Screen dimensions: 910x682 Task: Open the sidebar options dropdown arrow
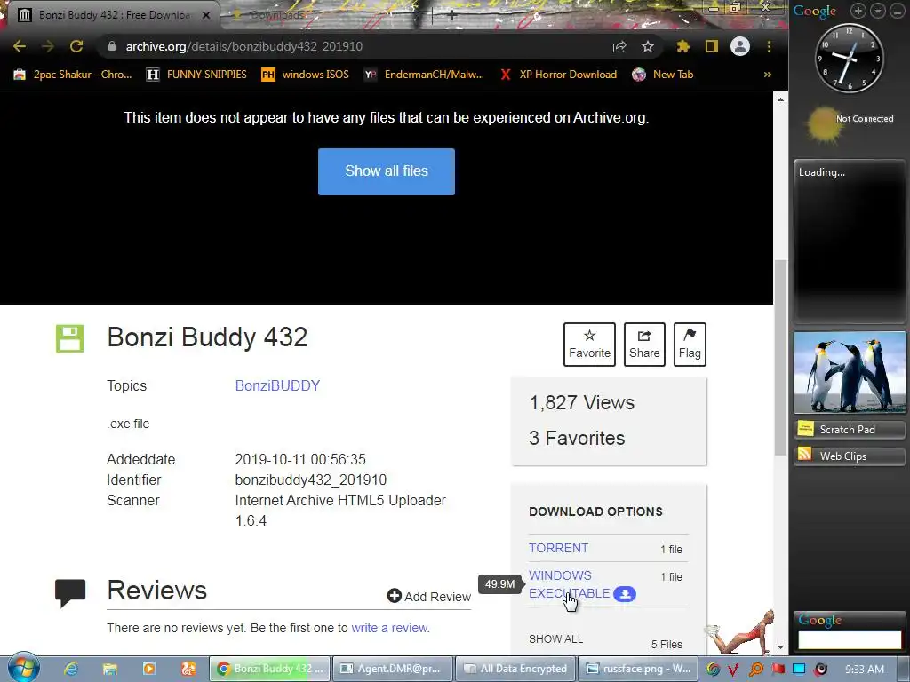pos(877,11)
